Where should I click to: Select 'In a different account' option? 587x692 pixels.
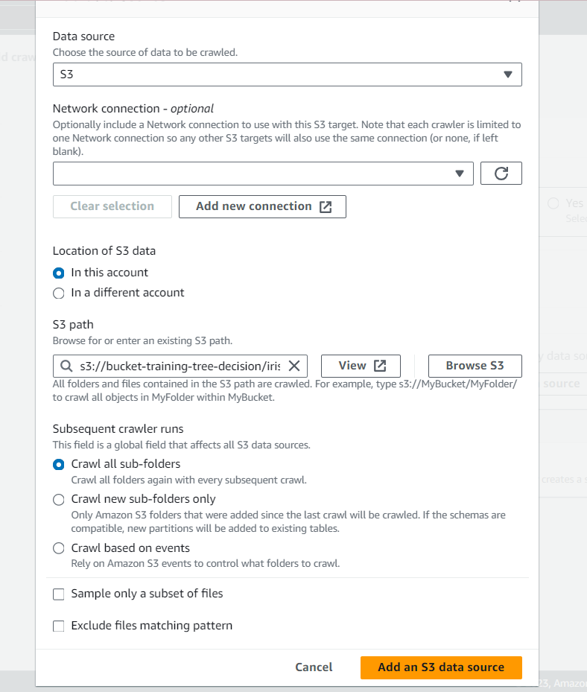59,293
